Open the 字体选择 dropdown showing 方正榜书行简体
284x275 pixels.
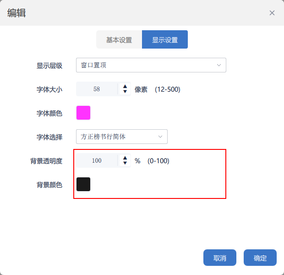[117, 137]
